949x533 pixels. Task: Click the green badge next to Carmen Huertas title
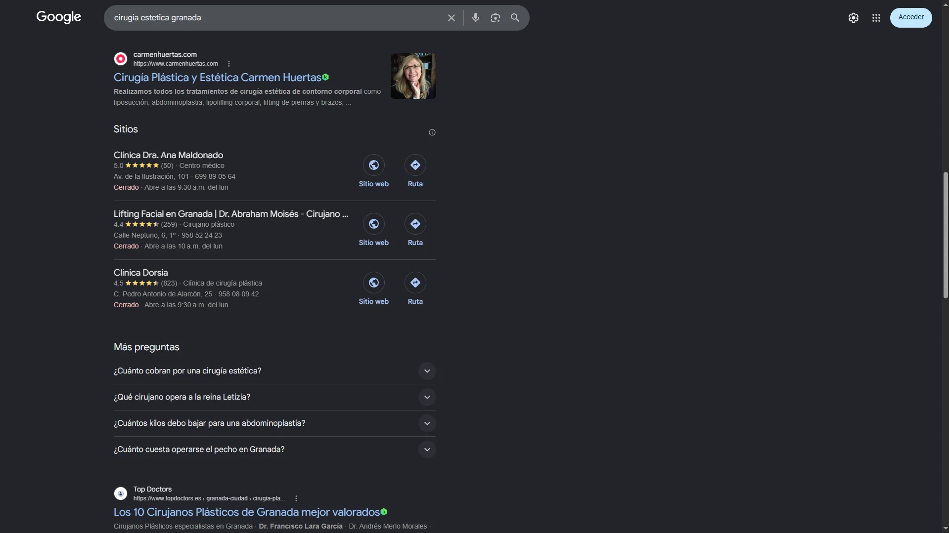click(x=325, y=77)
